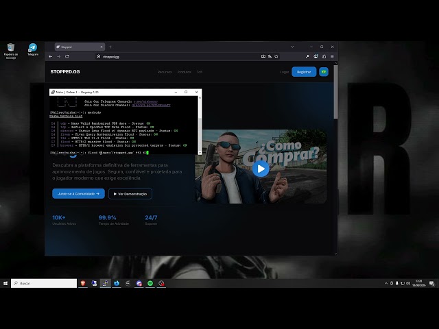The width and height of the screenshot is (439, 329).
Task: Show hidden system tray icons
Action: click(x=386, y=283)
